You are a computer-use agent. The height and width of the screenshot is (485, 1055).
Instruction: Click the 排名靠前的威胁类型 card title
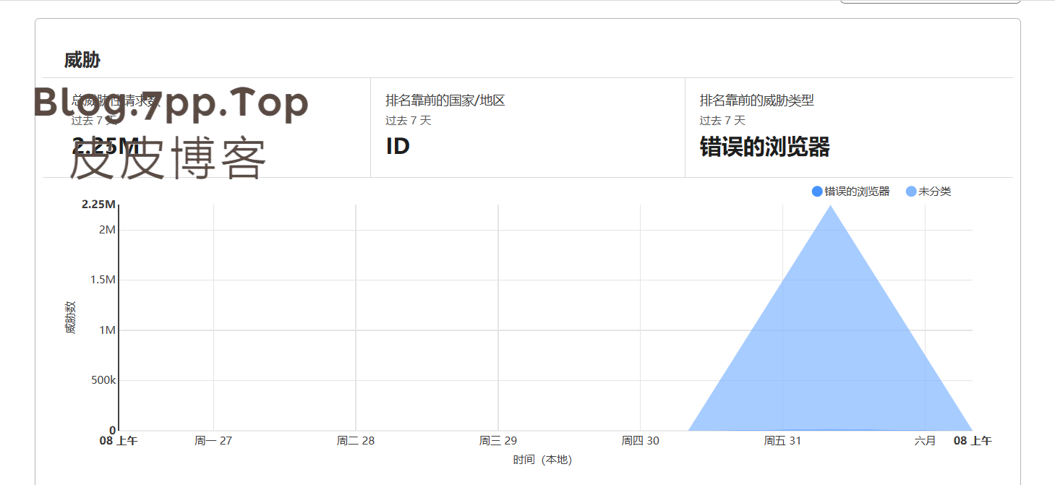click(756, 100)
